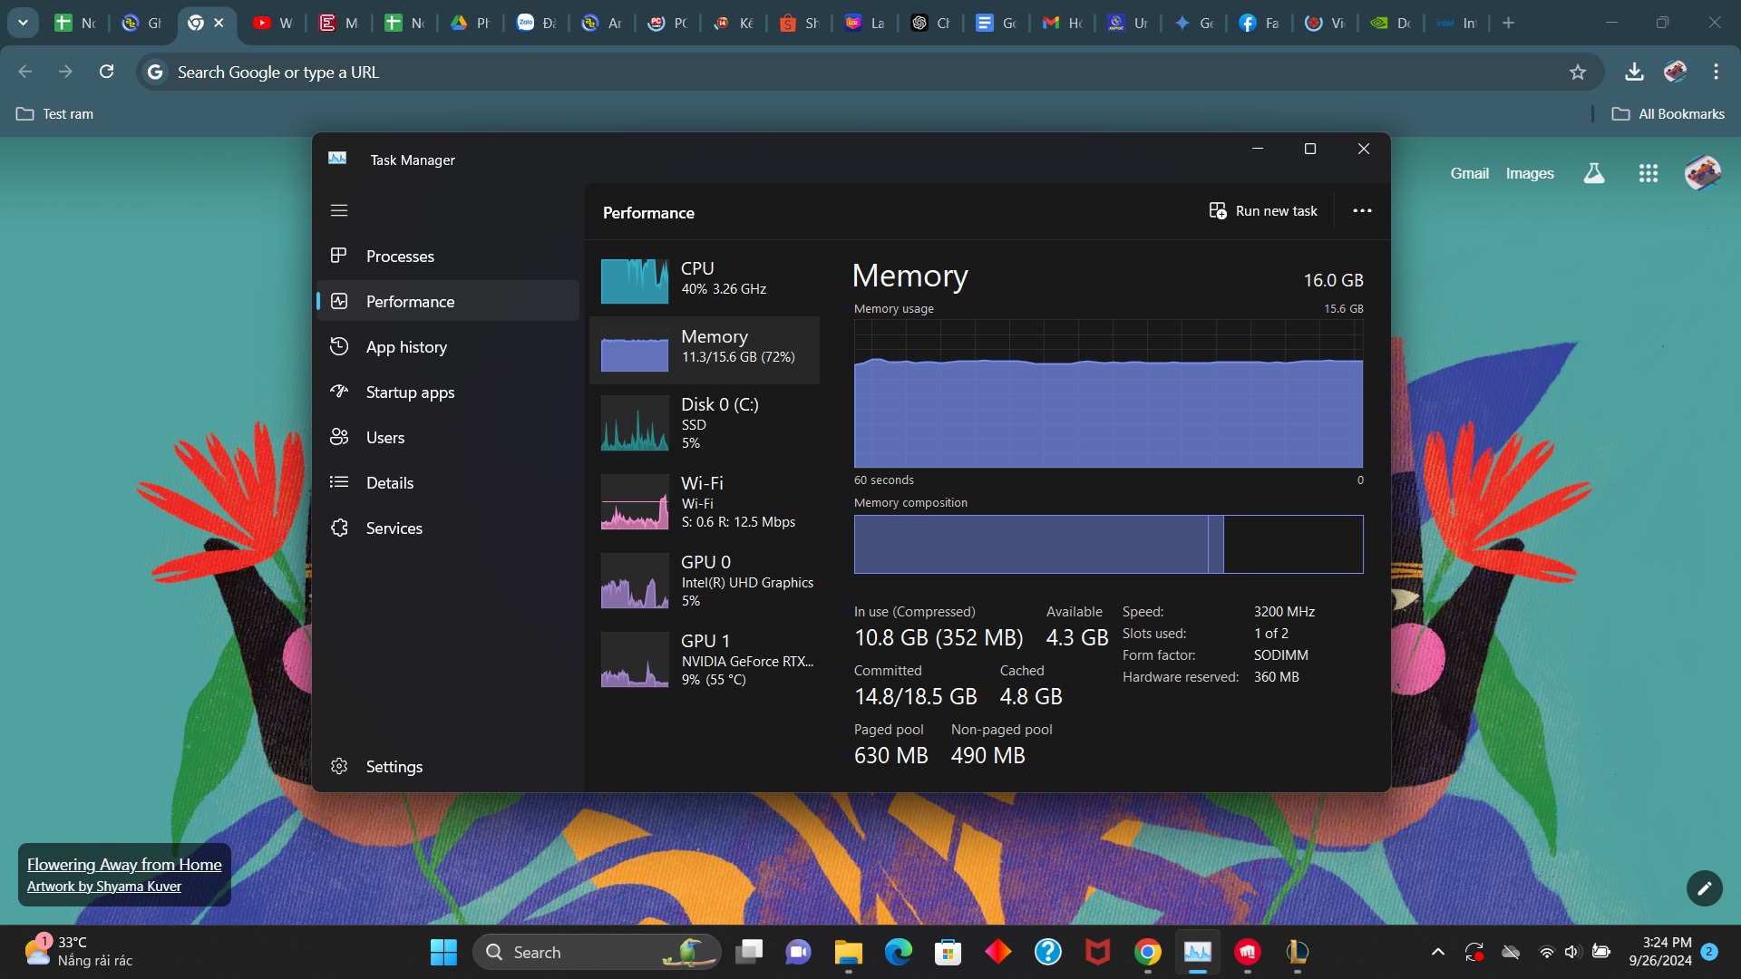
Task: Click Chrome's forward arrow
Action: 65,72
